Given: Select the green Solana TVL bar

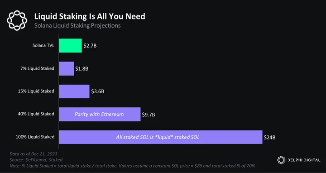Looking at the screenshot, I should click(71, 45).
